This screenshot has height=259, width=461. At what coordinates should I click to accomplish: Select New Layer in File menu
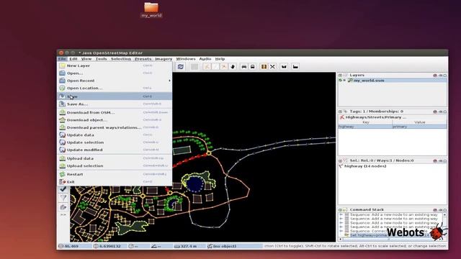[x=115, y=65]
